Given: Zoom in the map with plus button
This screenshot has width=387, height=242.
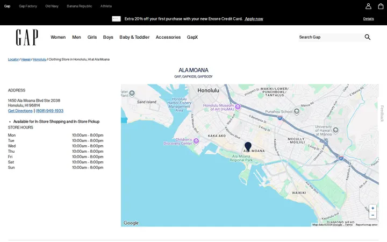Looking at the screenshot, I should 372,208.
